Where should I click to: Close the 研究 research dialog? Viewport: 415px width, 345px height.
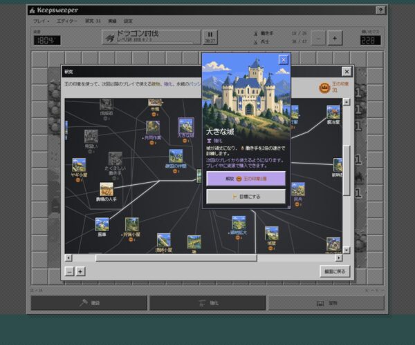[x=347, y=72]
